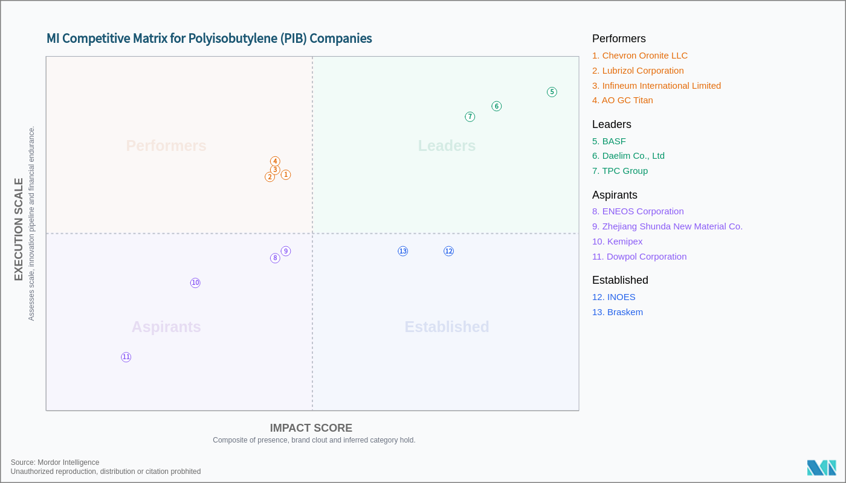Select ENEOS Corporation legend entry
This screenshot has height=483, width=846.
pyautogui.click(x=638, y=211)
